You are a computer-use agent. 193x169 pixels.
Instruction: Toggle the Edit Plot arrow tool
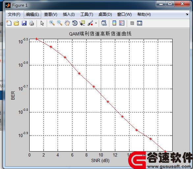42,23
